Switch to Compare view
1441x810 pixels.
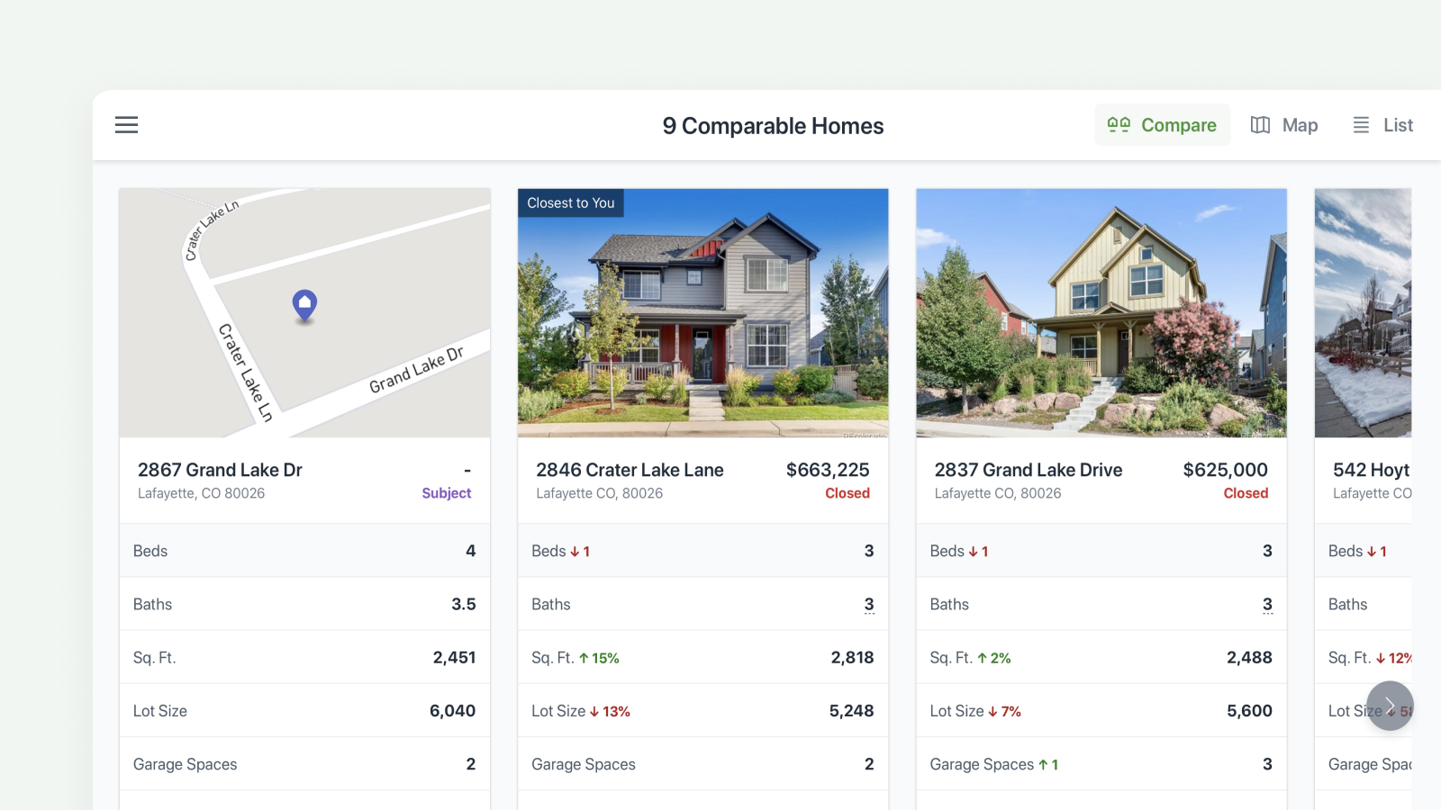point(1162,125)
